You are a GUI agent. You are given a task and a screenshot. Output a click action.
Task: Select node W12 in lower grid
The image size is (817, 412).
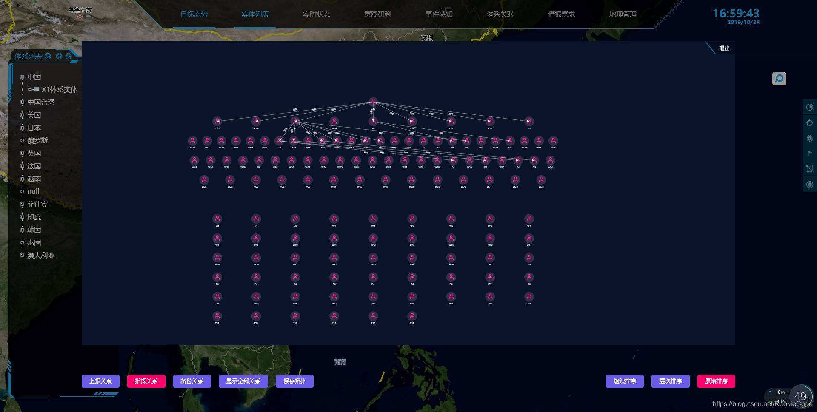[373, 238]
